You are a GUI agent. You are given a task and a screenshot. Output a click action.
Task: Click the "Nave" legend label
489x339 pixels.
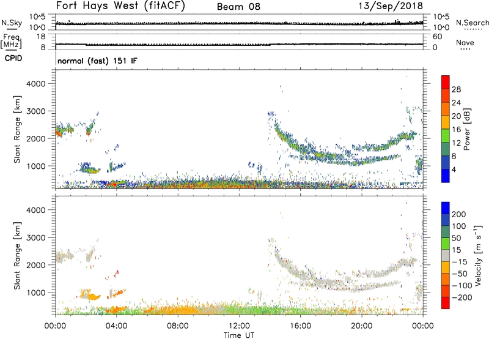[465, 42]
